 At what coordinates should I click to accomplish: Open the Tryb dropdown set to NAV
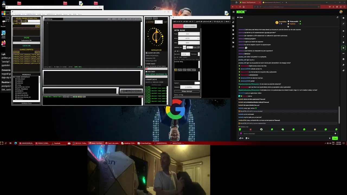point(189,34)
